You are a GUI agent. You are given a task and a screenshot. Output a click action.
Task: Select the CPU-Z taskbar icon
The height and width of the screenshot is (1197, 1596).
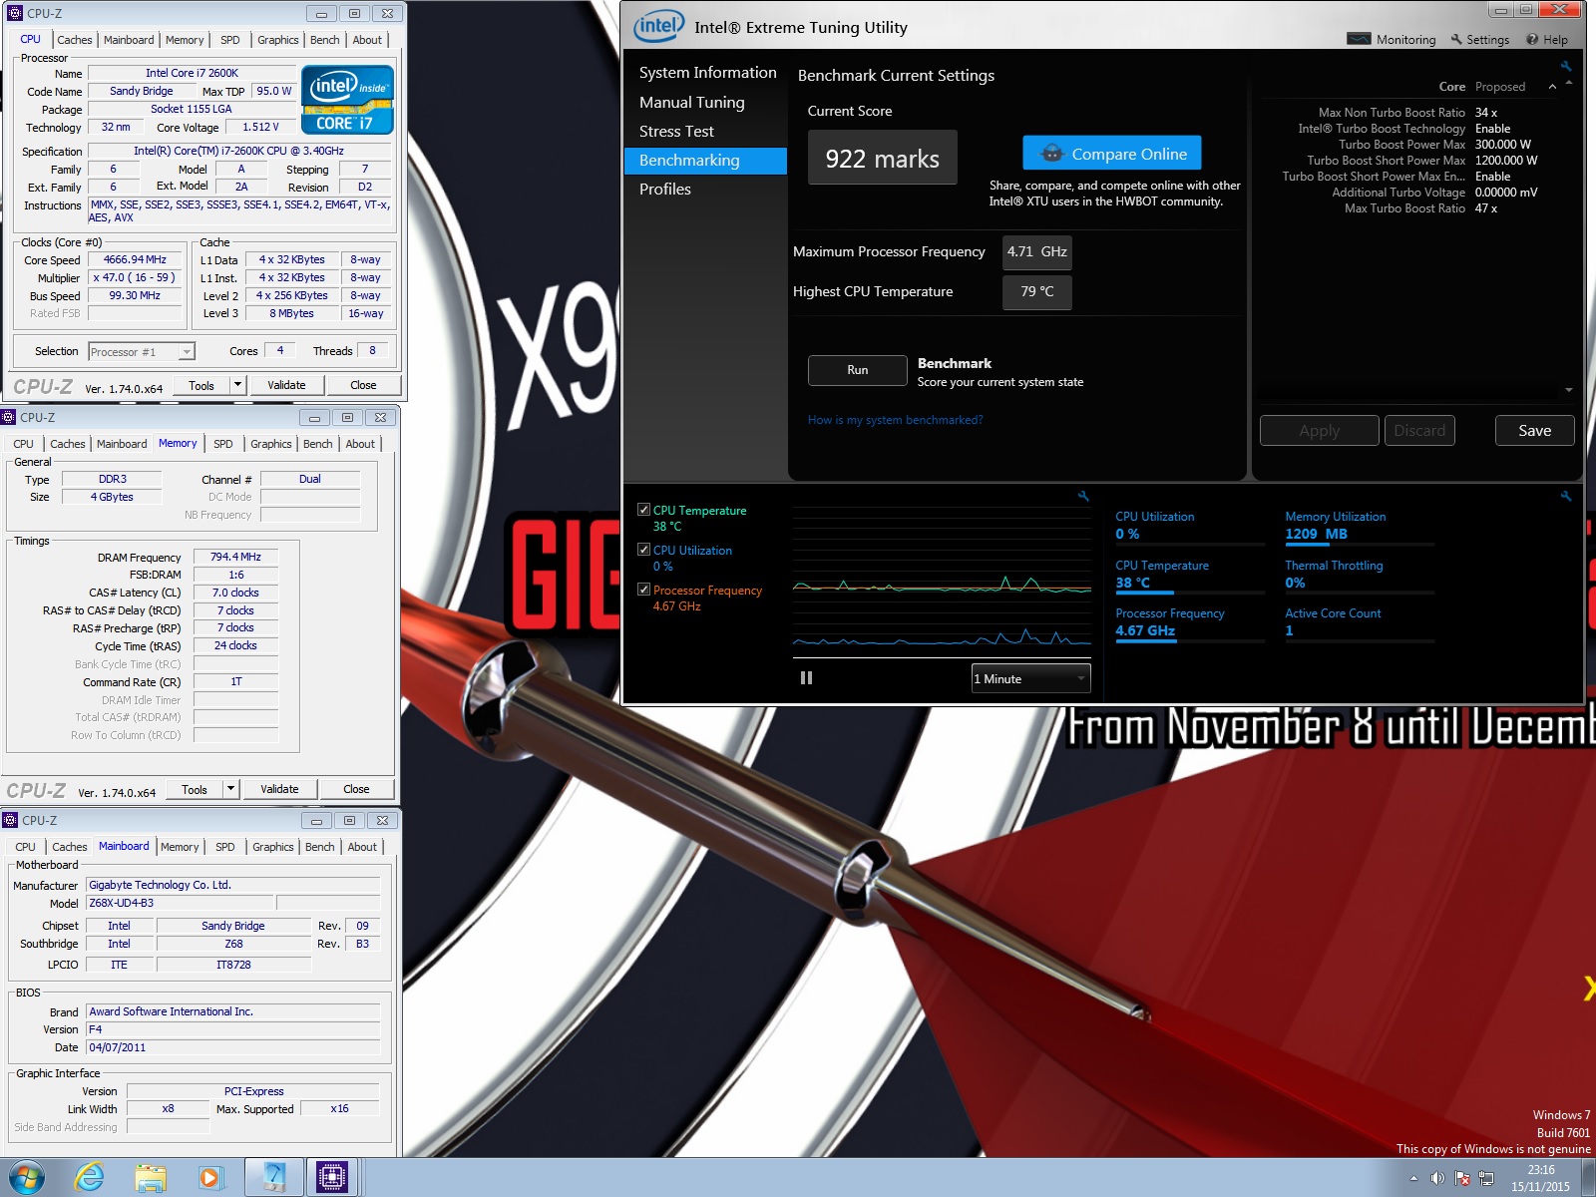[x=331, y=1178]
